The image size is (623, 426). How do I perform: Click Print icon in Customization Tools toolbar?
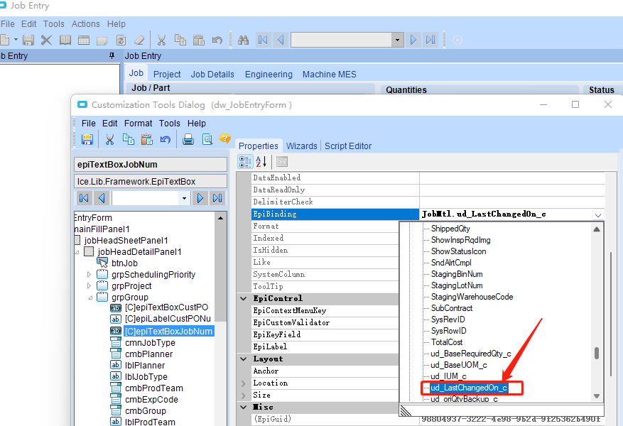tap(188, 139)
